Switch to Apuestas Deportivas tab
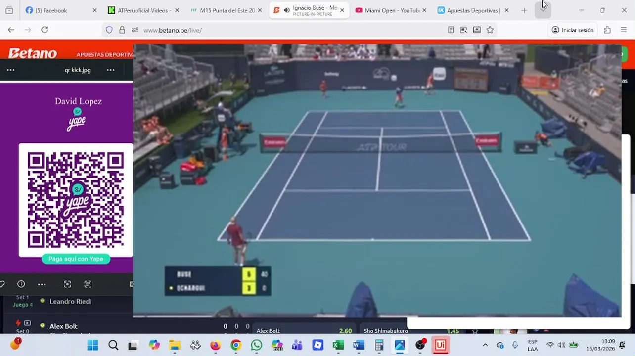Screen dimensions: 635x356 (473, 10)
